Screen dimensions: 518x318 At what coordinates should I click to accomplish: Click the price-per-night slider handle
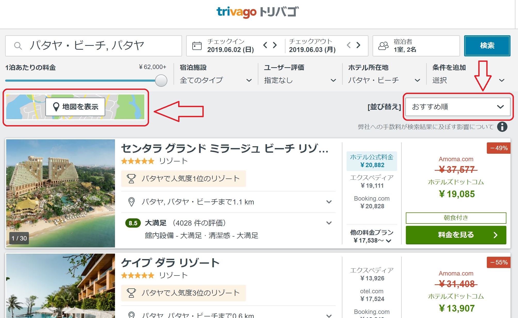[161, 81]
